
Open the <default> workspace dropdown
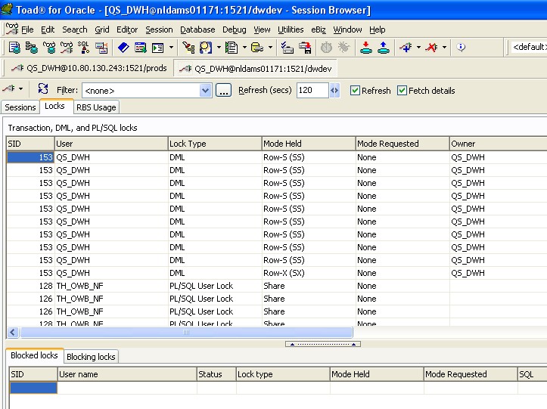click(529, 47)
